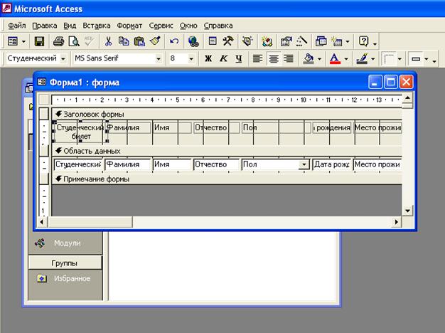Cut the selected control with scissors icon

tap(108, 41)
